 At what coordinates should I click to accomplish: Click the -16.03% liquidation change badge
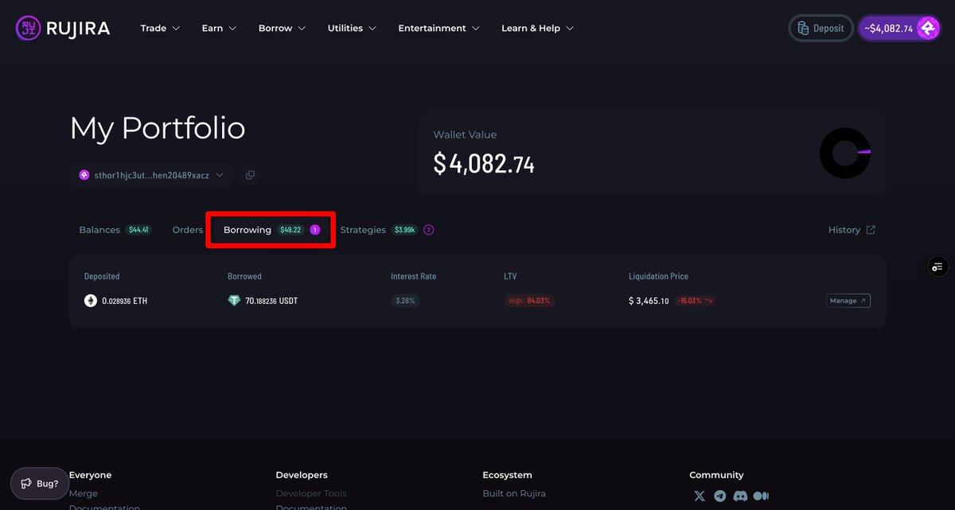[x=695, y=301]
